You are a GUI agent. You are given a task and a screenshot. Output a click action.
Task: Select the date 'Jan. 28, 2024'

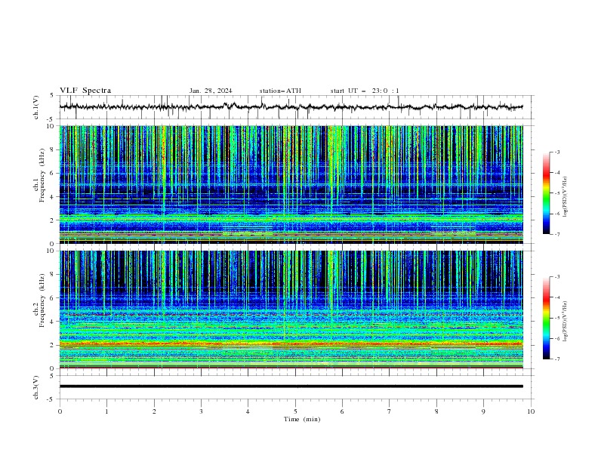point(211,91)
